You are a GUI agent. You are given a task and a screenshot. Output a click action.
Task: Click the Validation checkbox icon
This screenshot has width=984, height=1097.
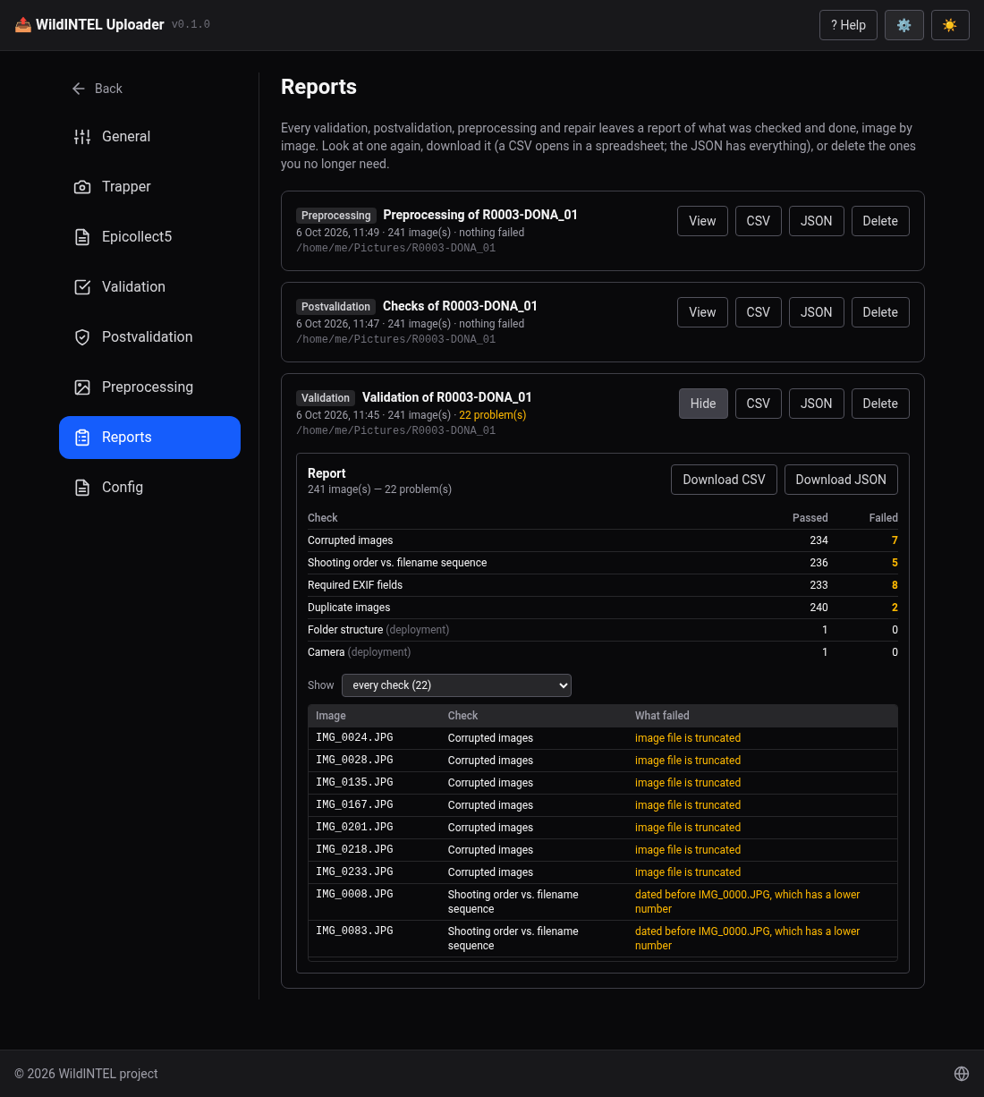click(82, 287)
